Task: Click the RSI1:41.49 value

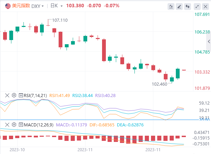Action: tap(60, 96)
